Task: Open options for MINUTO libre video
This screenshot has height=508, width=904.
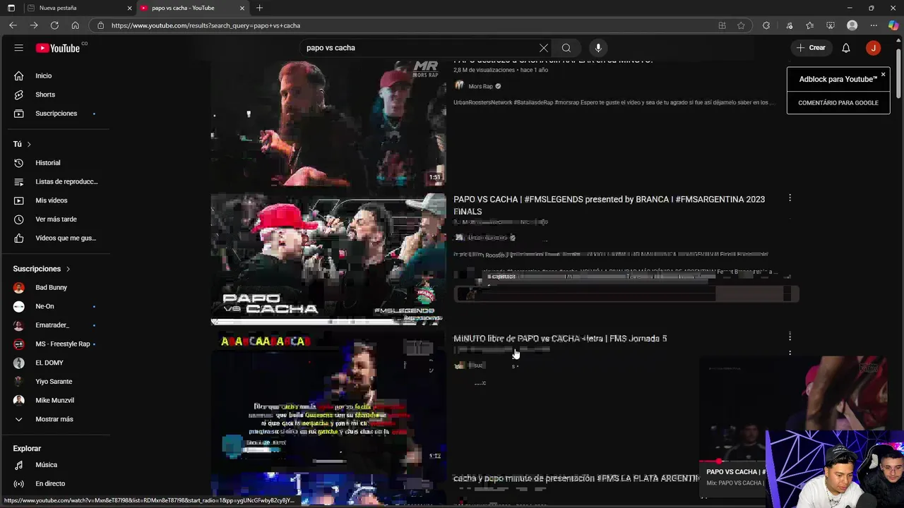Action: [790, 337]
